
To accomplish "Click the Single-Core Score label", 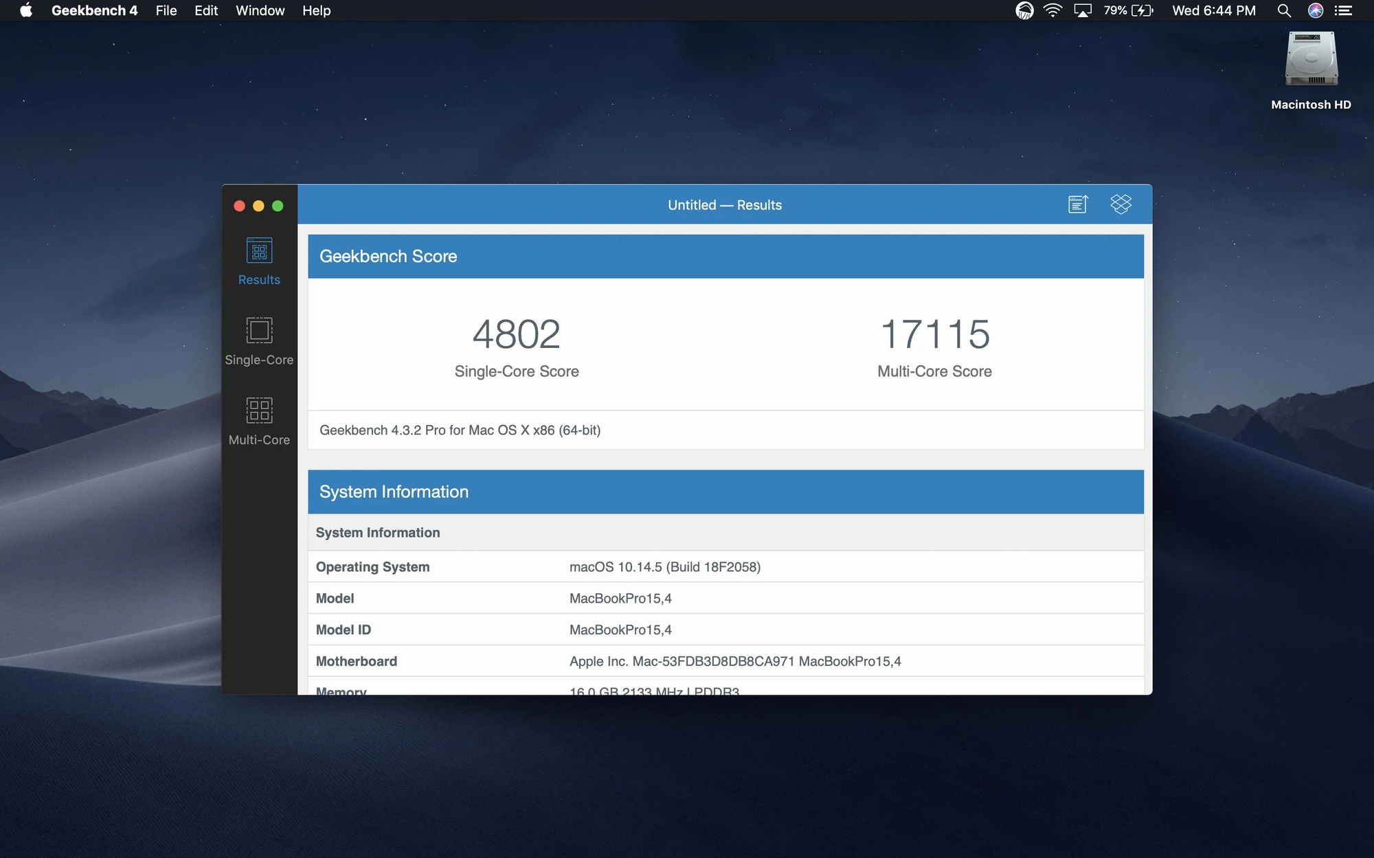I will click(517, 371).
